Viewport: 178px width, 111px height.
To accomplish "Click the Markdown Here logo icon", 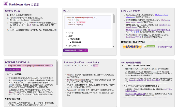I will click(6, 3).
